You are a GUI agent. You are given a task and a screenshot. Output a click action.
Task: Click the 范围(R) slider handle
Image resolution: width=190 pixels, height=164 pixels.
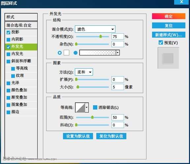pyautogui.click(x=92, y=117)
